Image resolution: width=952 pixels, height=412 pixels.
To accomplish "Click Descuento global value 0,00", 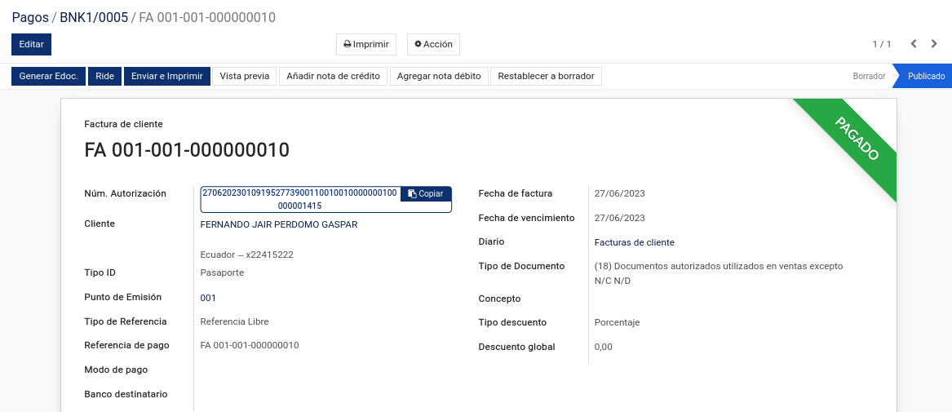I will (604, 347).
